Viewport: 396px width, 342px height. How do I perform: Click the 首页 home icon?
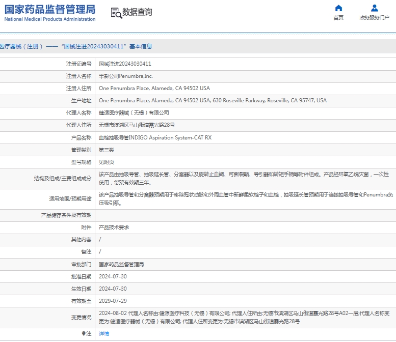coord(338,8)
